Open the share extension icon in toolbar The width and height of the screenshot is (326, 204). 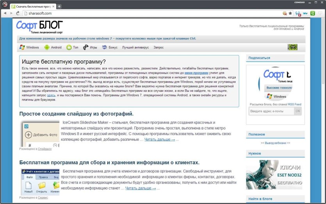(298, 14)
